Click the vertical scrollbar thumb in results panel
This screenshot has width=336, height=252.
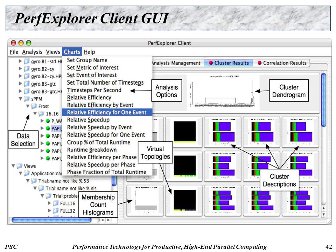point(324,100)
